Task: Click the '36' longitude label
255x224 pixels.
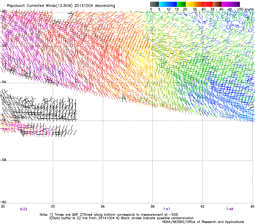Action: 102,206
